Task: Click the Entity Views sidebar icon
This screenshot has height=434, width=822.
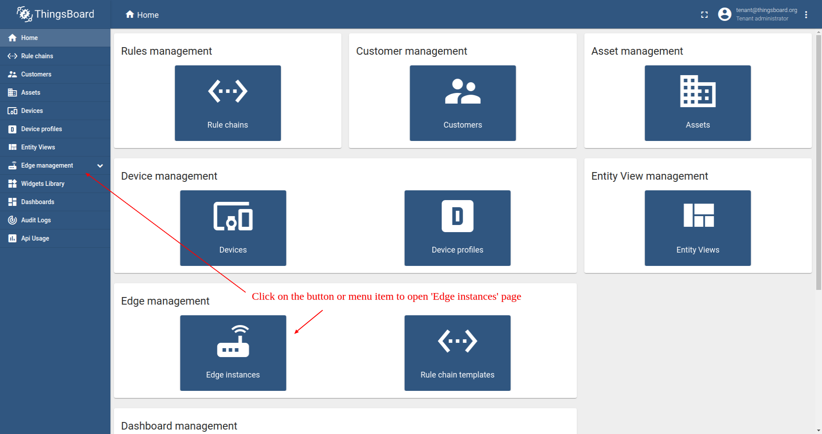Action: tap(12, 147)
